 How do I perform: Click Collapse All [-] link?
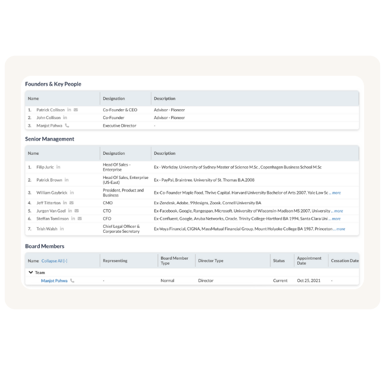tap(54, 261)
